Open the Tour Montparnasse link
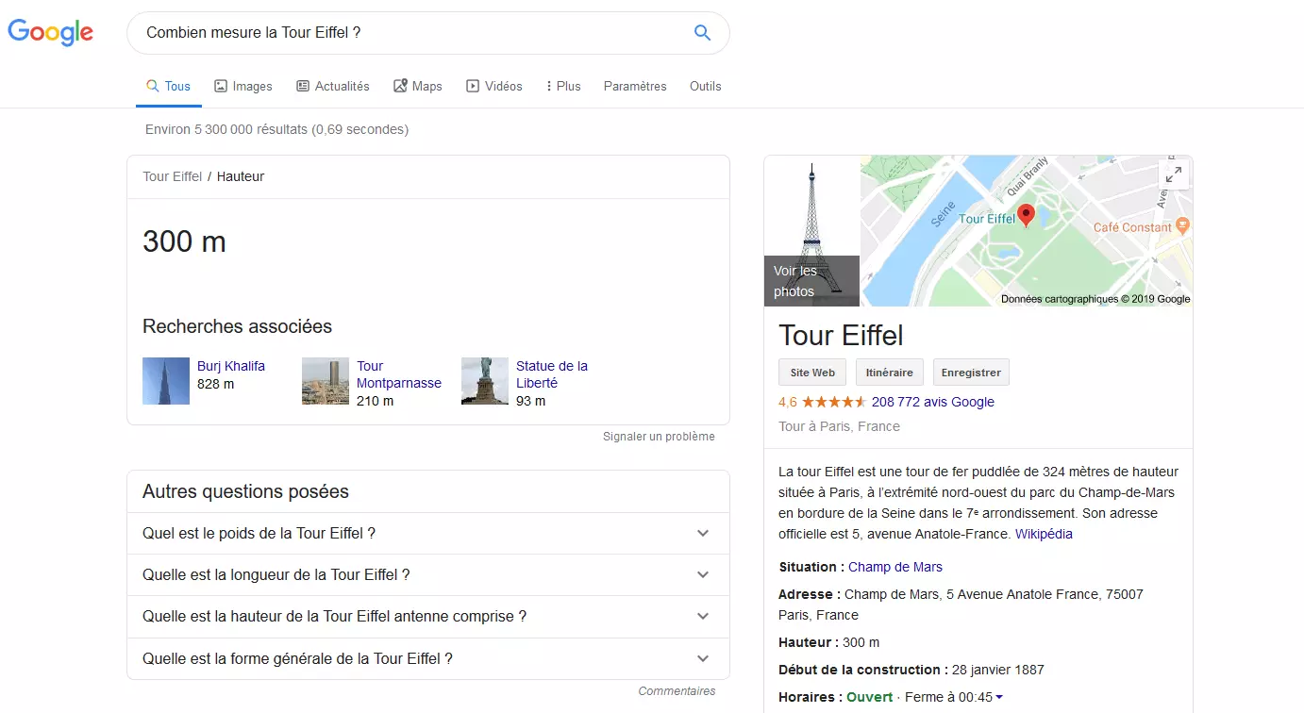 coord(399,374)
